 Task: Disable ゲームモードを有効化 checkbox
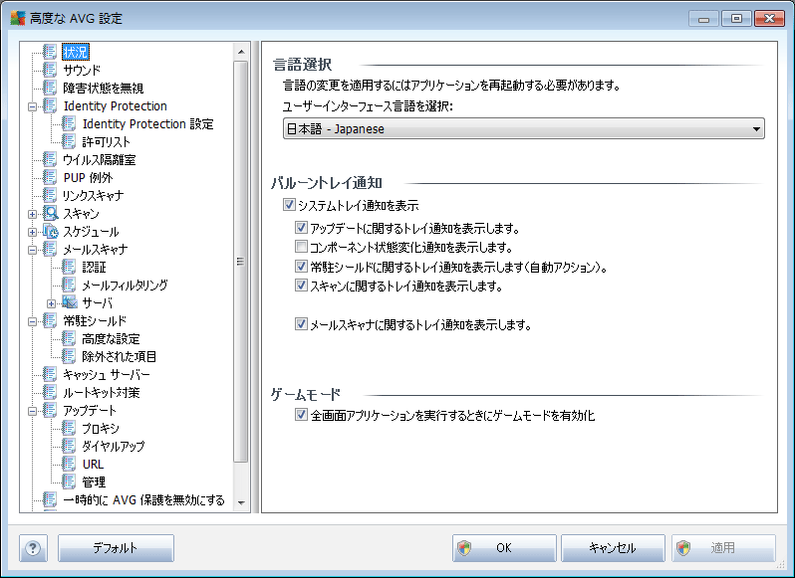pos(301,415)
